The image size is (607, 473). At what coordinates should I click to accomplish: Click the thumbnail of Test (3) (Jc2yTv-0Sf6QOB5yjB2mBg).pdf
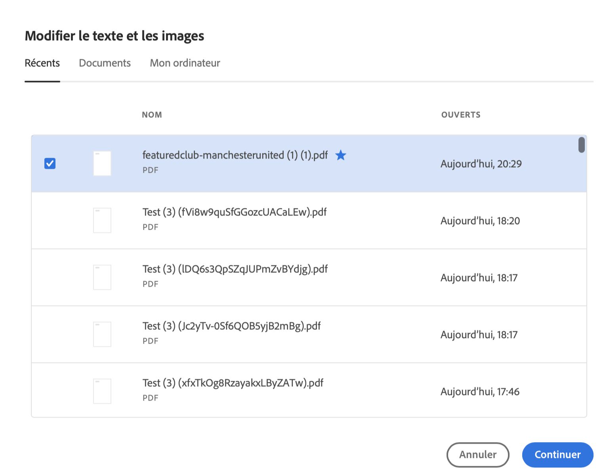(x=102, y=334)
